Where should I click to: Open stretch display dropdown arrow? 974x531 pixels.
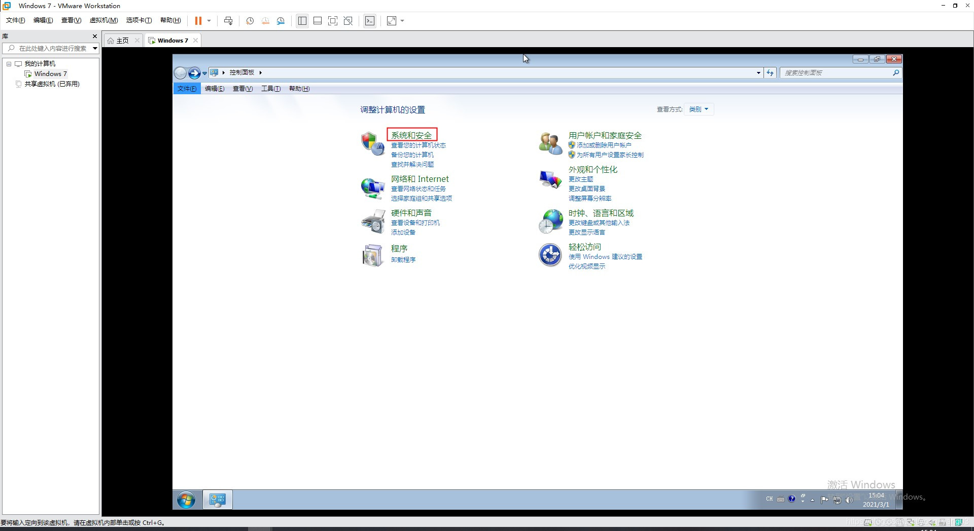click(402, 21)
